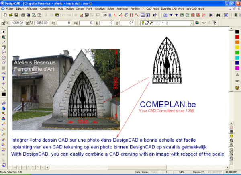Click the horizontal scrollbar thumb
The image size is (241, 175).
[137, 167]
